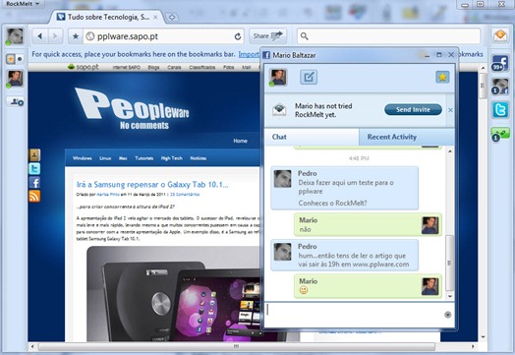Click the chat scrollbar down arrow
This screenshot has height=355, width=515.
click(450, 296)
